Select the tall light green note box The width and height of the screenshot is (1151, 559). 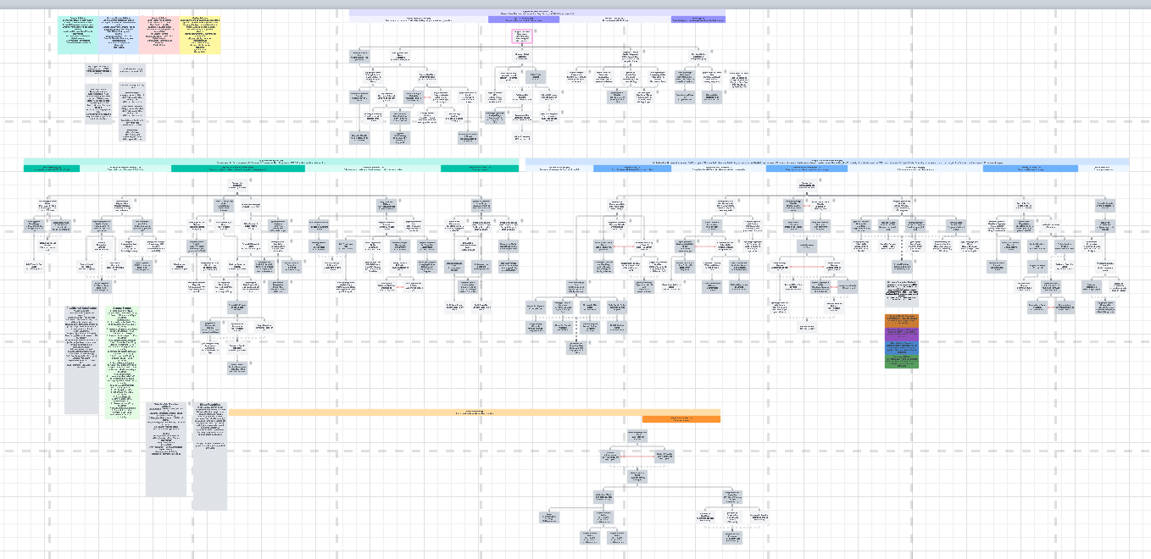click(122, 362)
